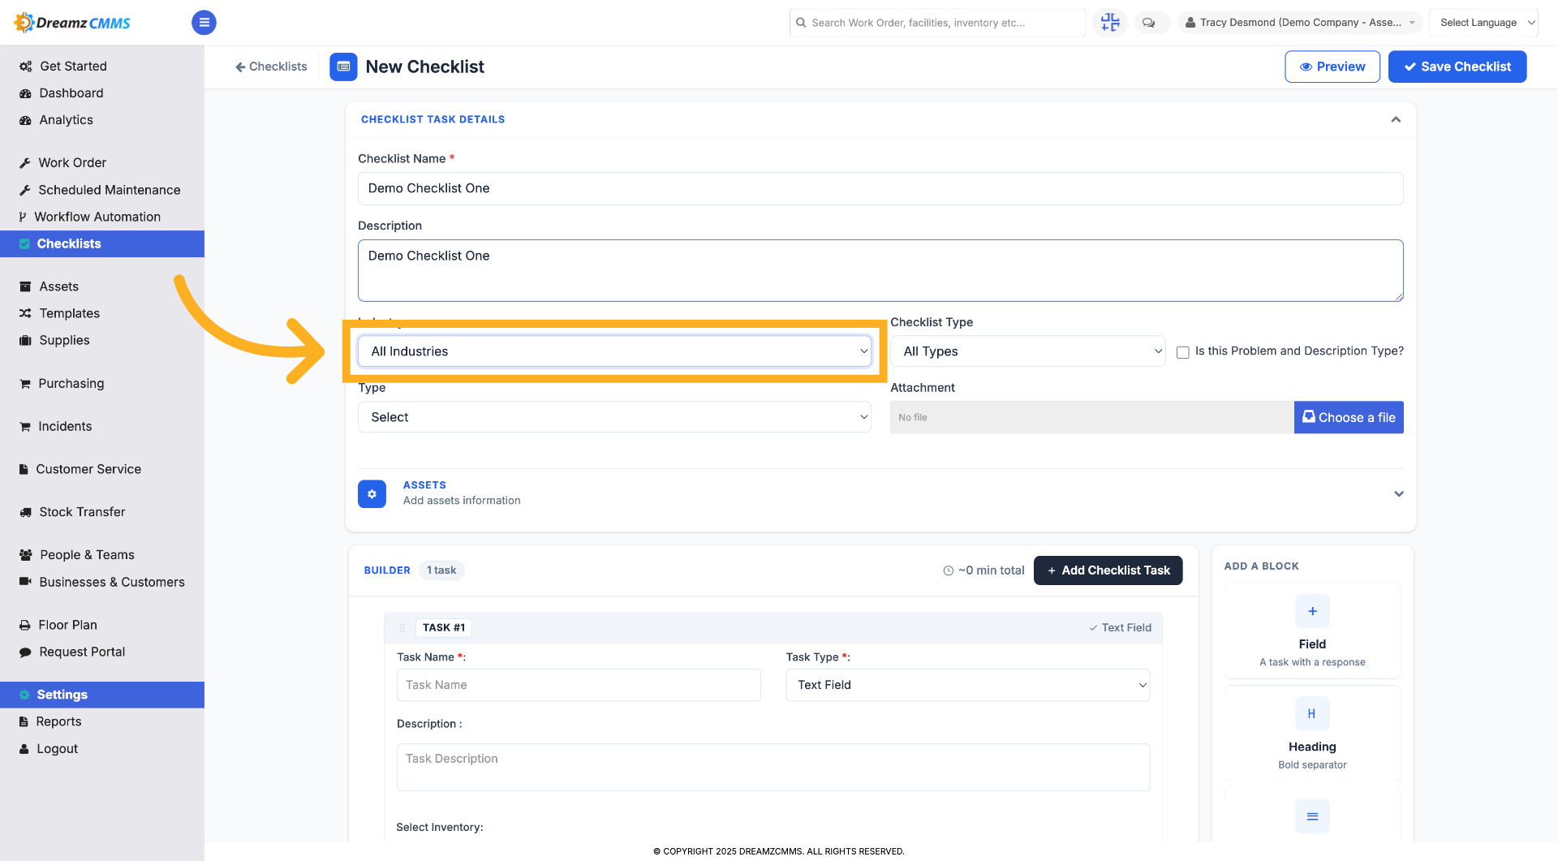Open the Checklist Type All Types dropdown

[1027, 351]
